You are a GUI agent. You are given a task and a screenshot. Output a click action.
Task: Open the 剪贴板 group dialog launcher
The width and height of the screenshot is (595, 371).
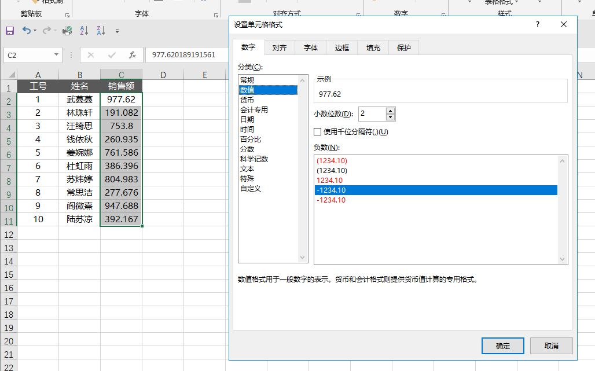pos(67,14)
